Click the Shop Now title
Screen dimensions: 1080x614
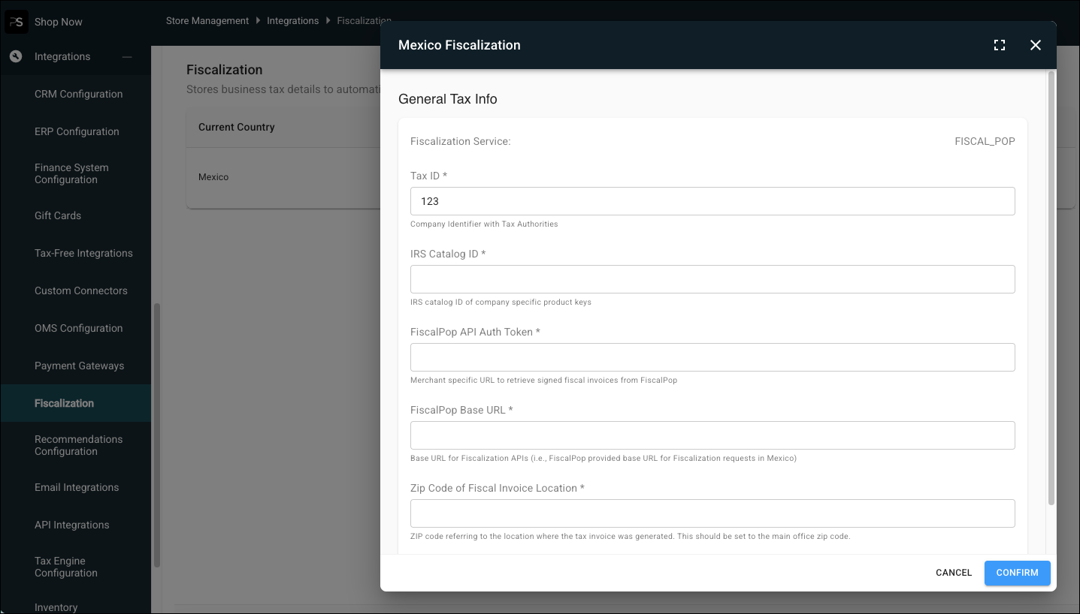pos(59,22)
